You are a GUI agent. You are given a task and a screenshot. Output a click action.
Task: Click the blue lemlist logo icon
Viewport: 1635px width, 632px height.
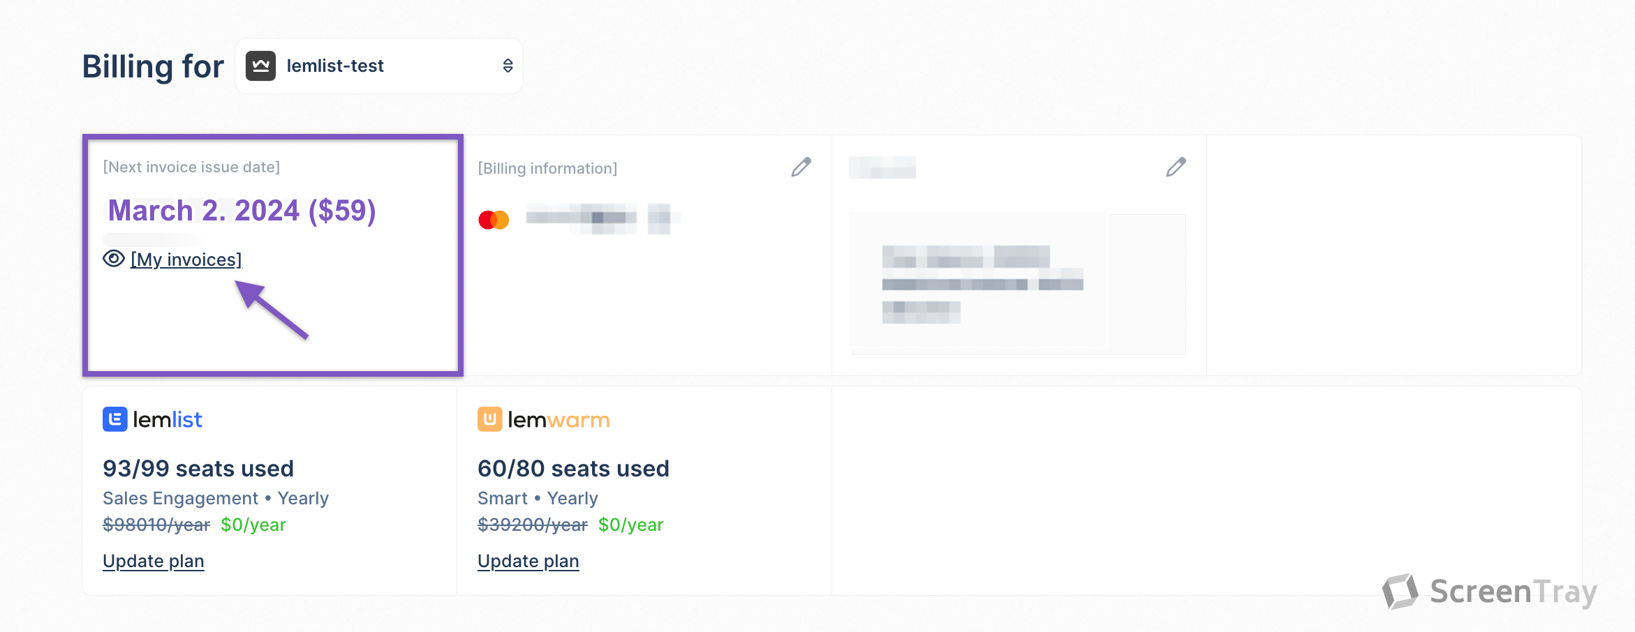point(115,419)
